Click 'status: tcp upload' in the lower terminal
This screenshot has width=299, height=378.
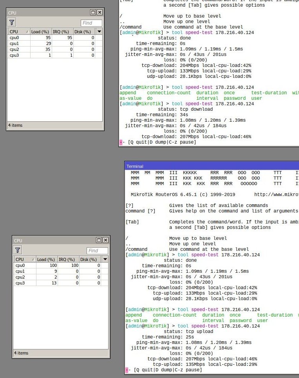188,331
